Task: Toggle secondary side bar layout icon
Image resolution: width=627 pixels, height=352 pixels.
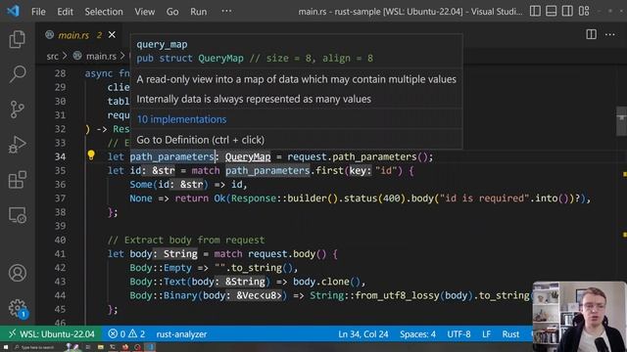Action: pos(567,11)
